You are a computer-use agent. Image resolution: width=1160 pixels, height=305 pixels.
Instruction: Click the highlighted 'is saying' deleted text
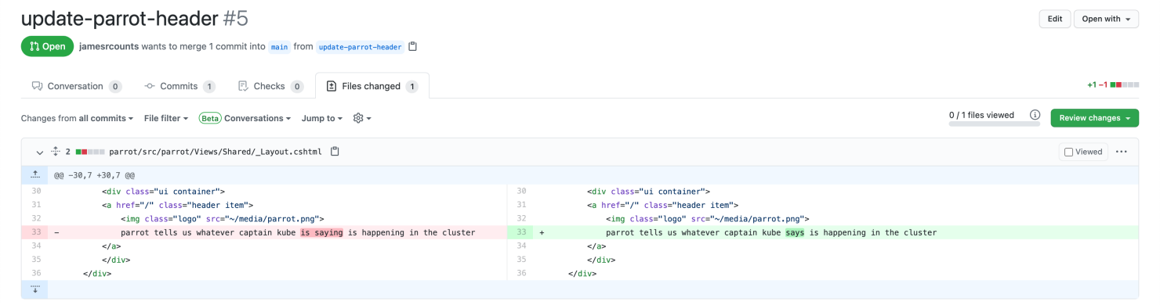(321, 232)
